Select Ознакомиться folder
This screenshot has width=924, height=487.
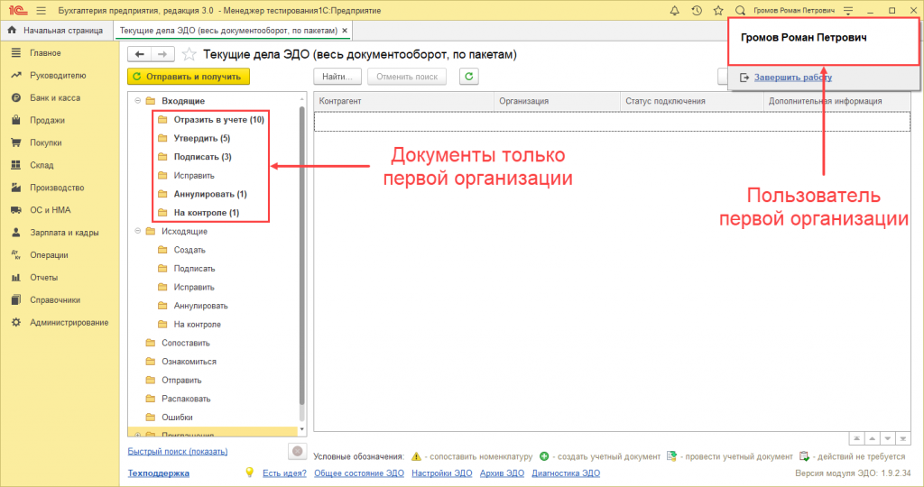(189, 362)
